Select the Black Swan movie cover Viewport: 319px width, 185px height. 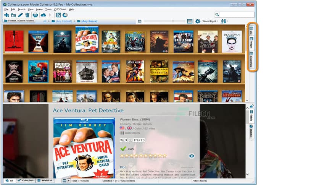click(x=232, y=42)
